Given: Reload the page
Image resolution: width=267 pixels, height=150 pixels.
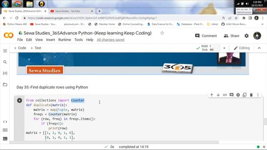Looking at the screenshot, I should (17, 18).
